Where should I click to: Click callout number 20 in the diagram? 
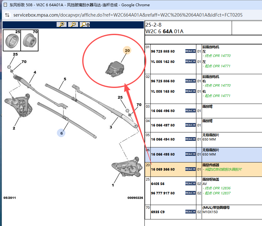[127, 50]
